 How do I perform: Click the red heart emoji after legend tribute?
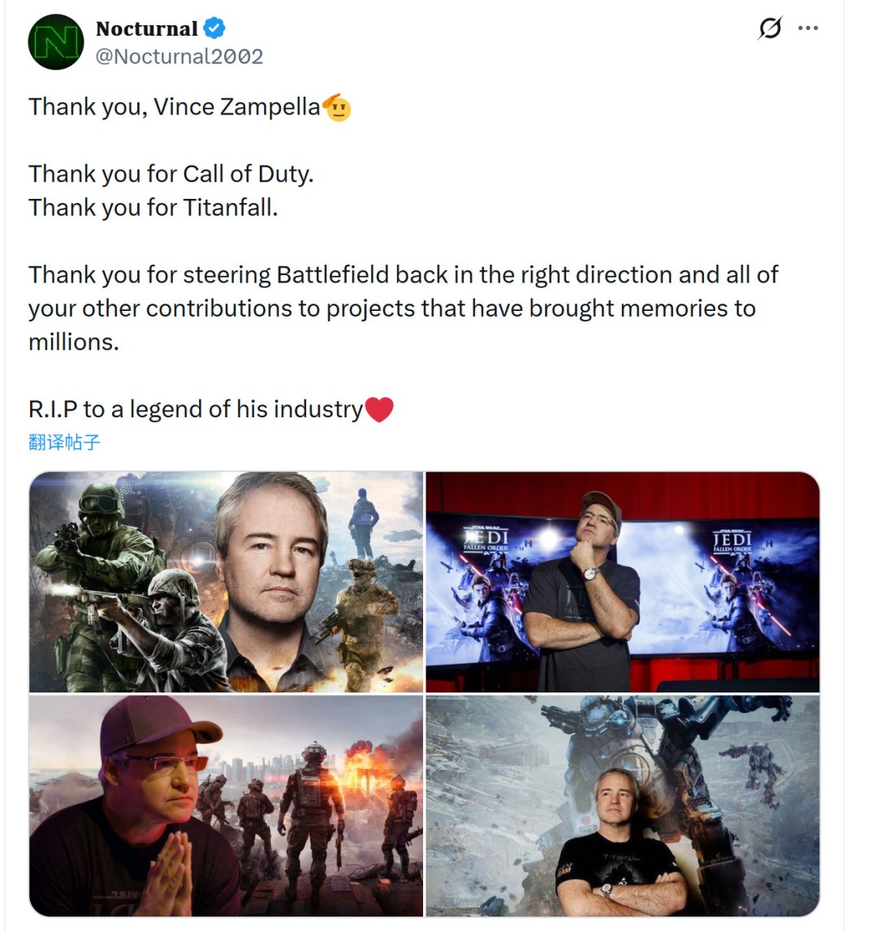pyautogui.click(x=379, y=409)
